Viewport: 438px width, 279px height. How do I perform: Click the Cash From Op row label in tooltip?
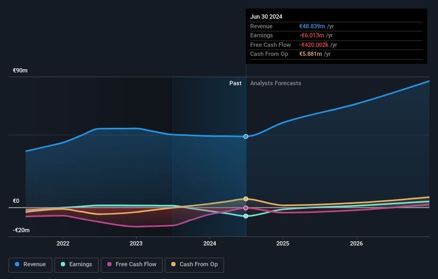click(269, 54)
